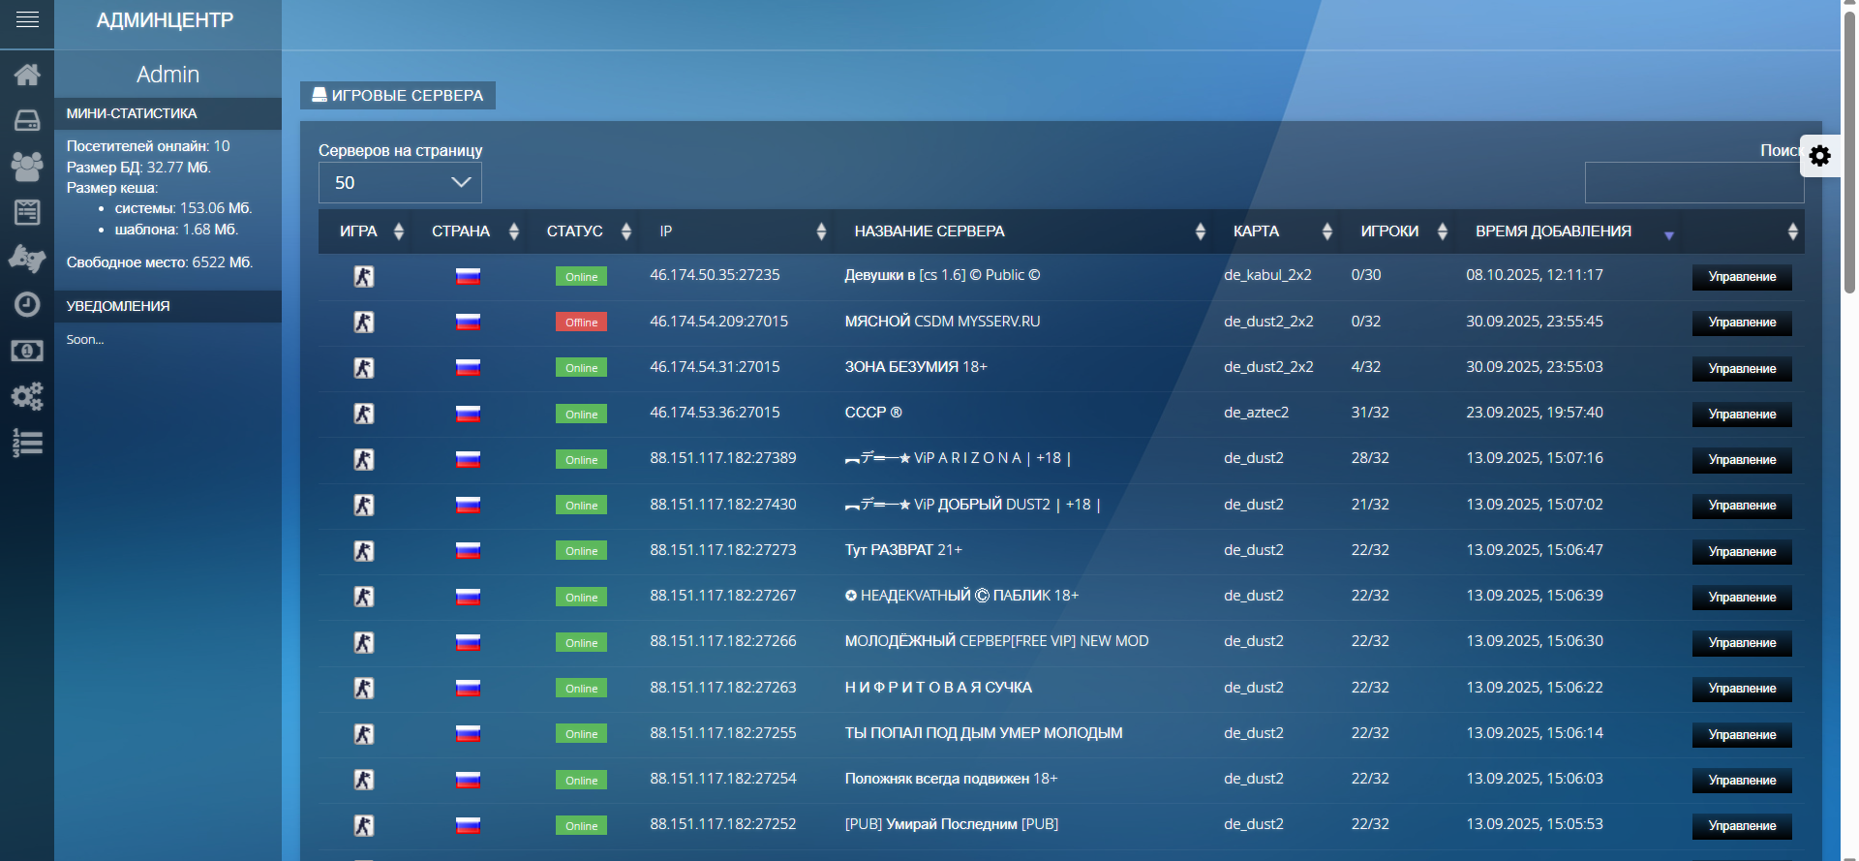The image size is (1859, 861).
Task: Focus the search input field
Action: (1692, 183)
